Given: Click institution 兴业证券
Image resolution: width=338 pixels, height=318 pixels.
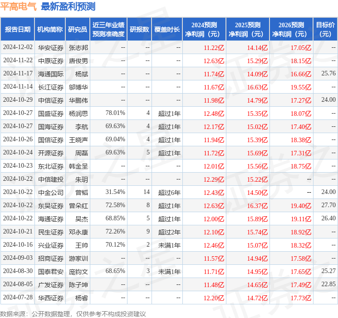Looking at the screenshot, I should pos(51,245).
